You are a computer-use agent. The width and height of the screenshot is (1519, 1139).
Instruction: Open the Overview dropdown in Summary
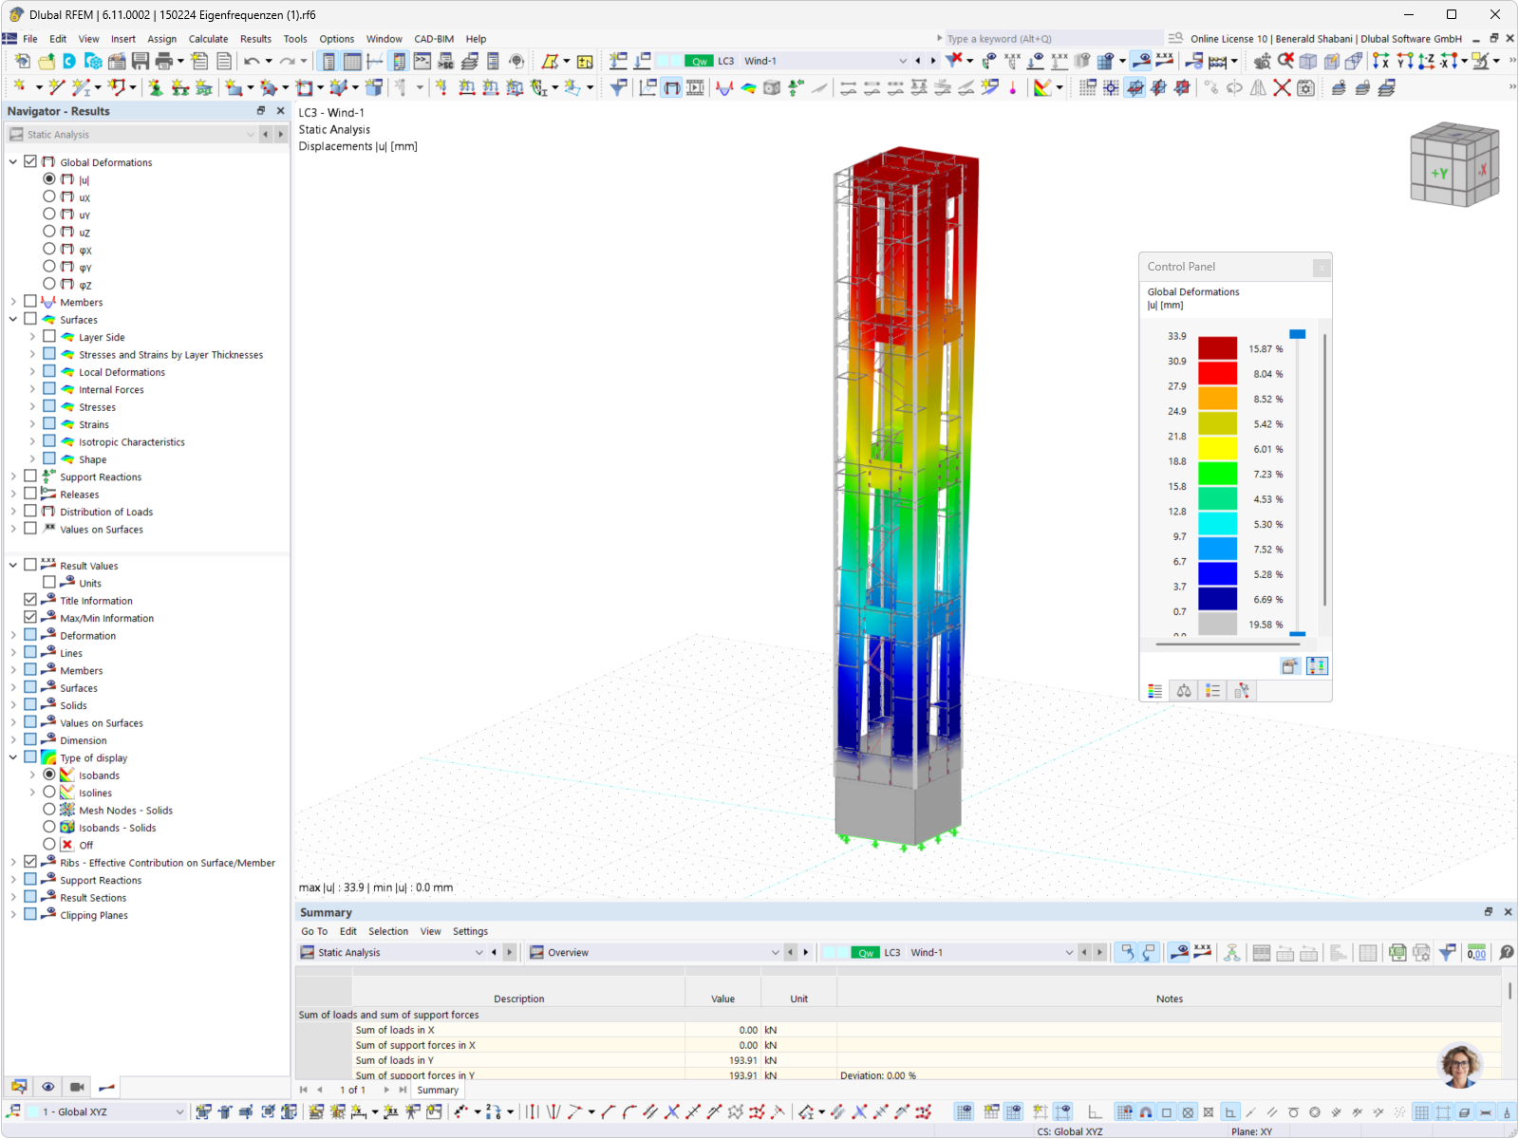(654, 952)
